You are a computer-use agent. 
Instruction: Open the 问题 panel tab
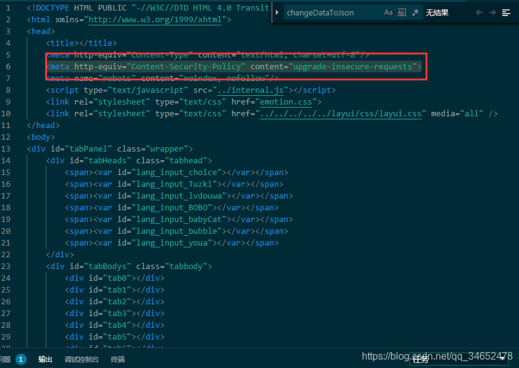pos(6,359)
